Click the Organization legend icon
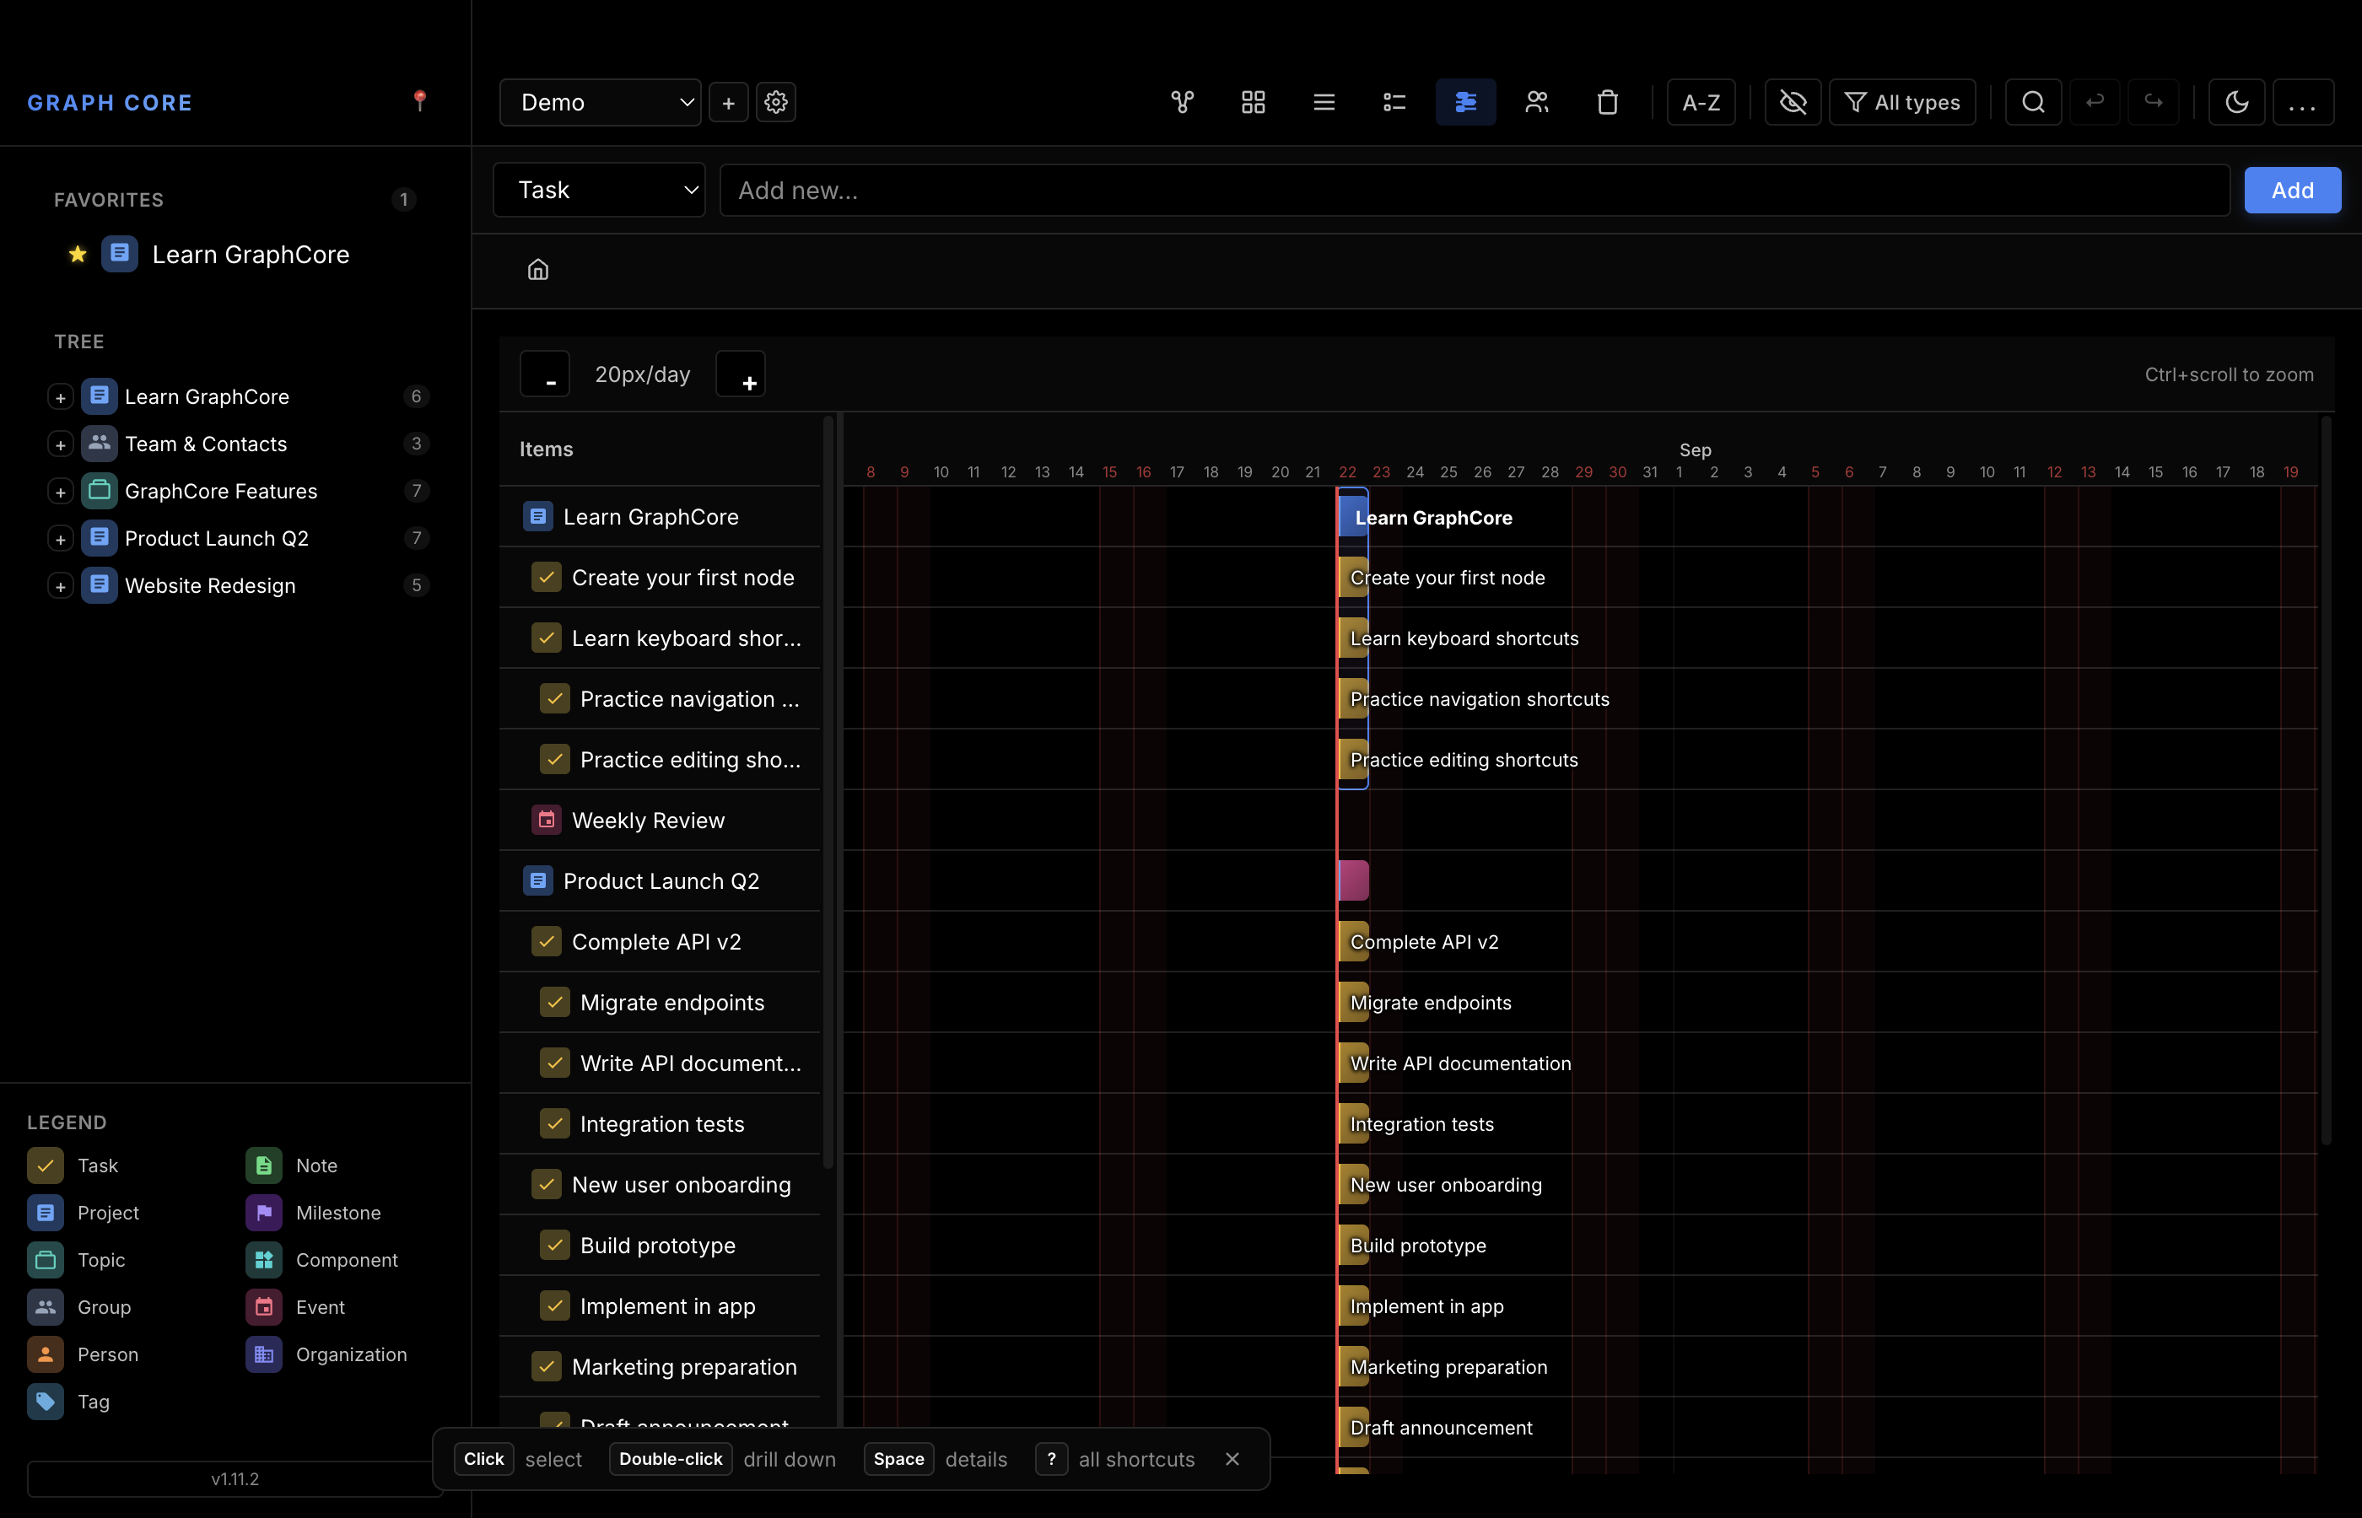Viewport: 2362px width, 1518px height. pos(263,1354)
